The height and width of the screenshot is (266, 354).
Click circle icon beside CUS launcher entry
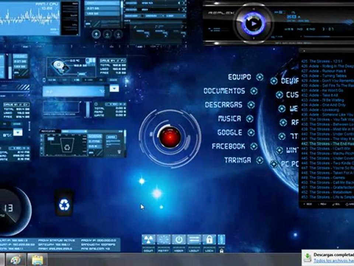279,95
